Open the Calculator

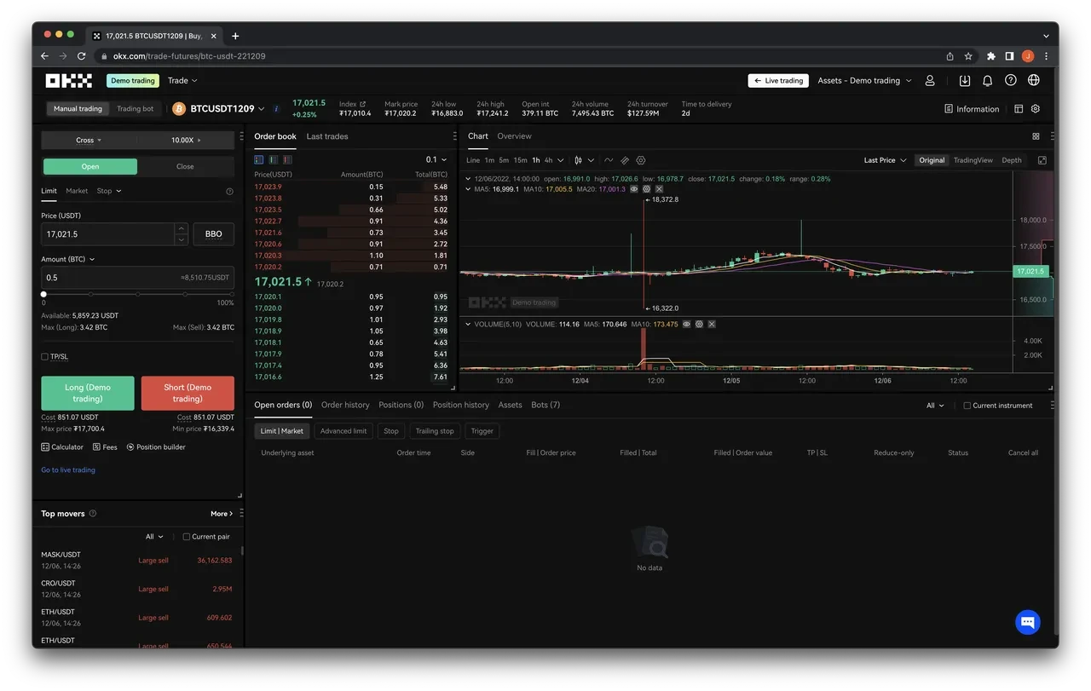click(x=62, y=447)
